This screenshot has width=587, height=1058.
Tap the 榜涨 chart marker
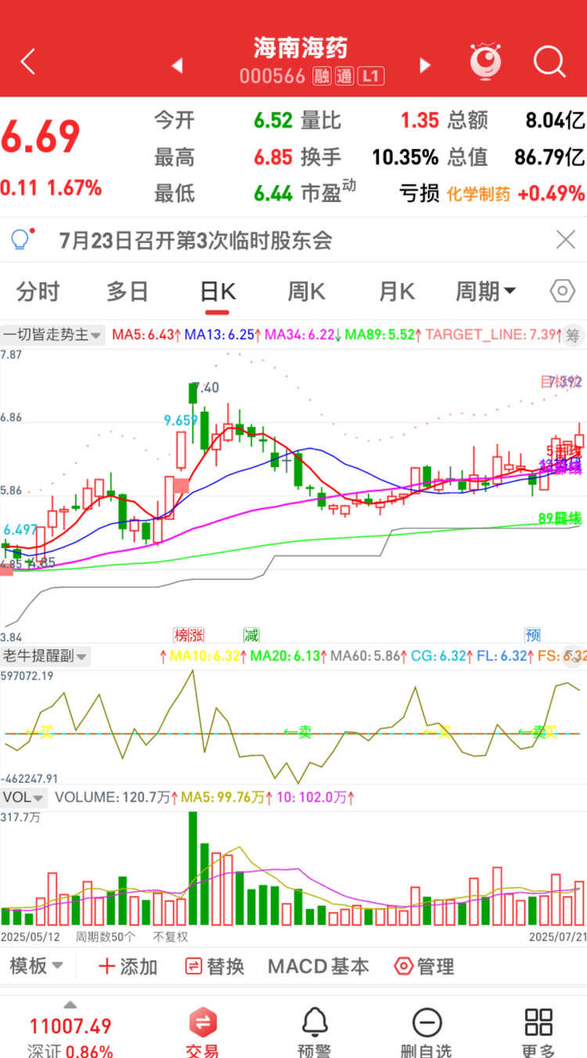(188, 635)
